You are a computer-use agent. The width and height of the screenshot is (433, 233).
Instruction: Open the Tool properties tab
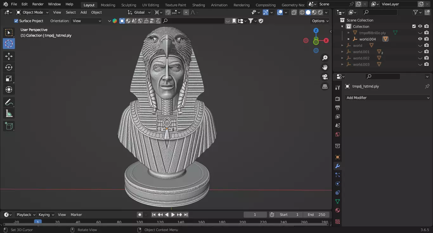pyautogui.click(x=338, y=88)
